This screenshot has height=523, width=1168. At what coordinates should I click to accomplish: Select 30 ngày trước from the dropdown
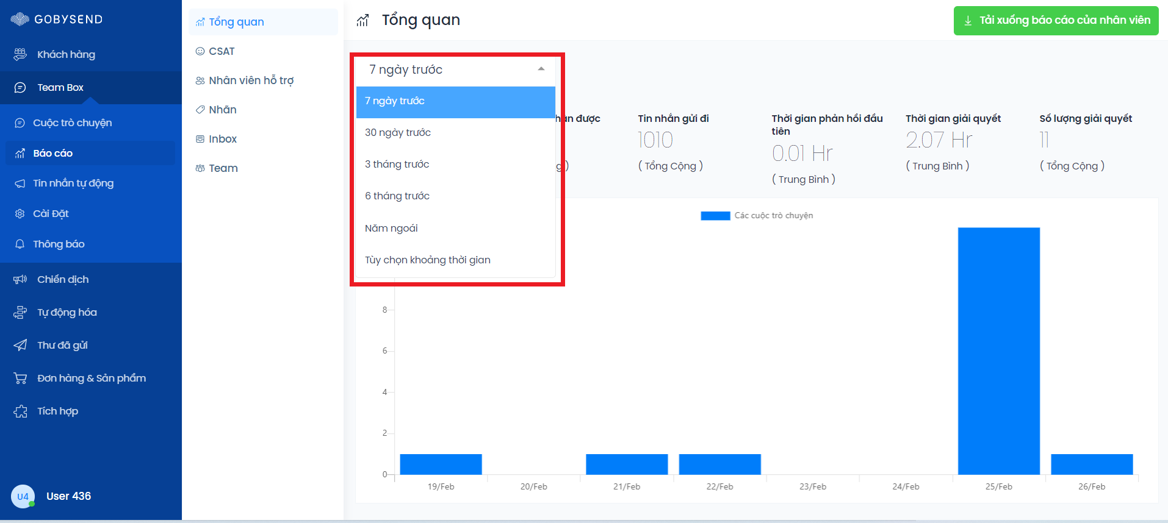pos(398,132)
